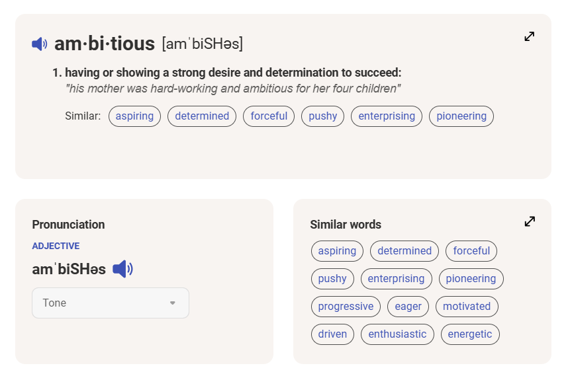Viewport: 570px width, 374px height.
Task: Play speaker icon in Pronunciation panel
Action: [122, 269]
